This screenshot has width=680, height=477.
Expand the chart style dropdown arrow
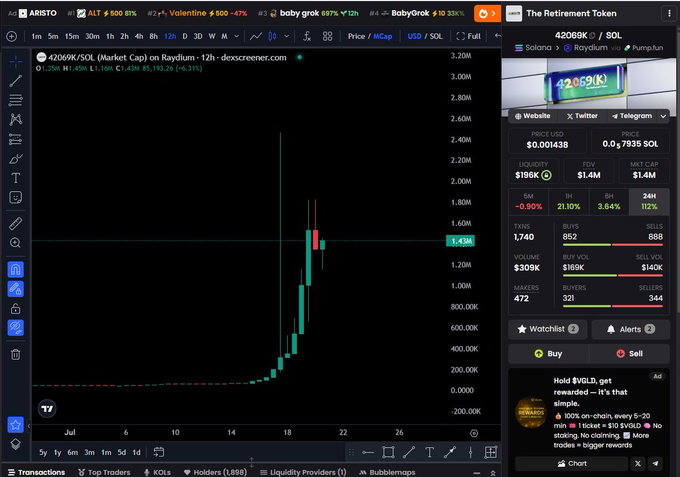(x=286, y=36)
